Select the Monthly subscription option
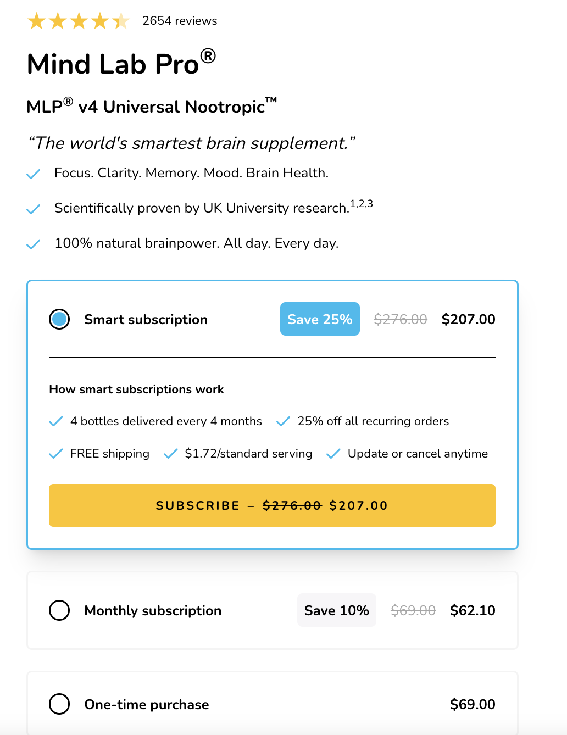This screenshot has width=567, height=735. coord(59,610)
